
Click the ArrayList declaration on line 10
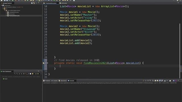click(x=94, y=6)
